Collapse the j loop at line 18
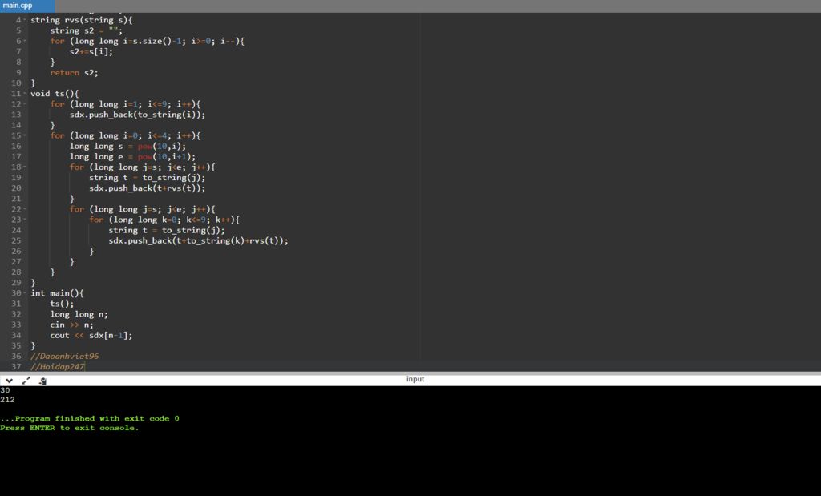The width and height of the screenshot is (821, 496). point(25,167)
